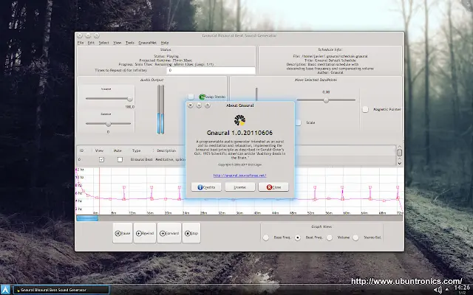Click the audio output level meter
The image size is (473, 295).
(161, 109)
